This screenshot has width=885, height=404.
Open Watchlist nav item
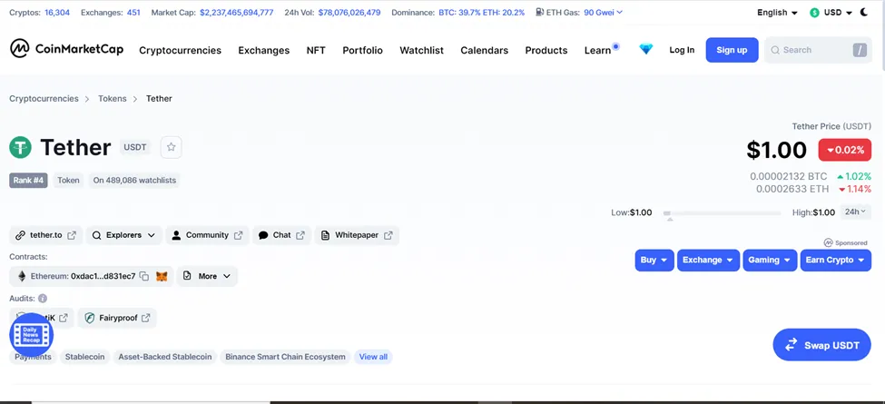coord(421,50)
